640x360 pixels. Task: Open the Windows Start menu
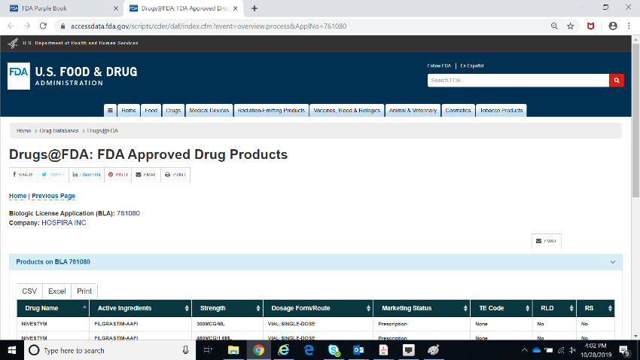12,350
